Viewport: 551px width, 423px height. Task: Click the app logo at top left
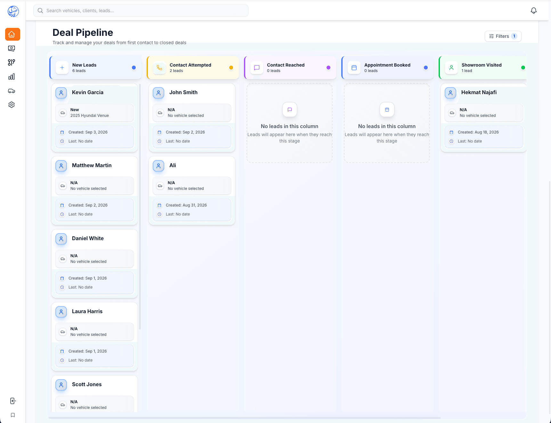pyautogui.click(x=13, y=11)
